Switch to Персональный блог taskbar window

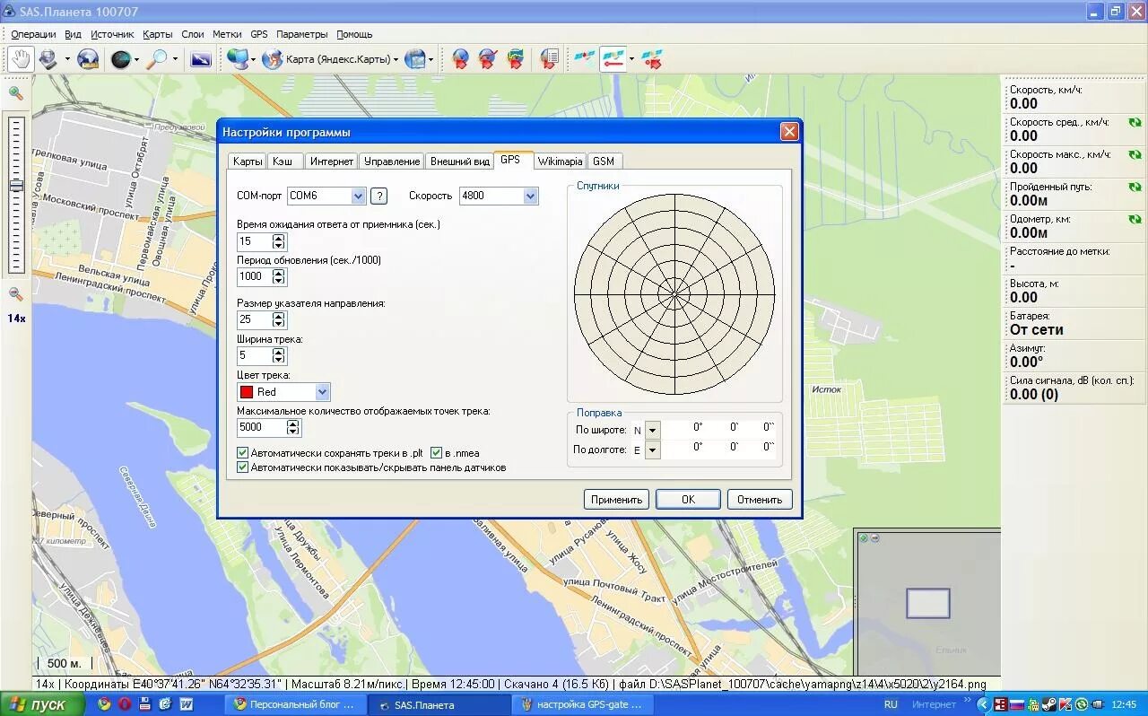pos(294,704)
